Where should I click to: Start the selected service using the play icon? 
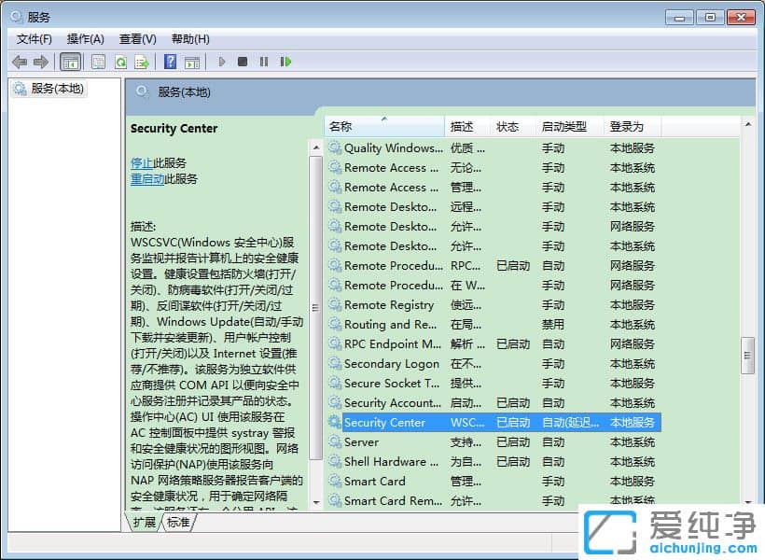222,62
